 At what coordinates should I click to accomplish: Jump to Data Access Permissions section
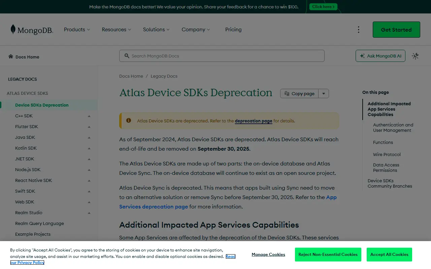click(386, 167)
